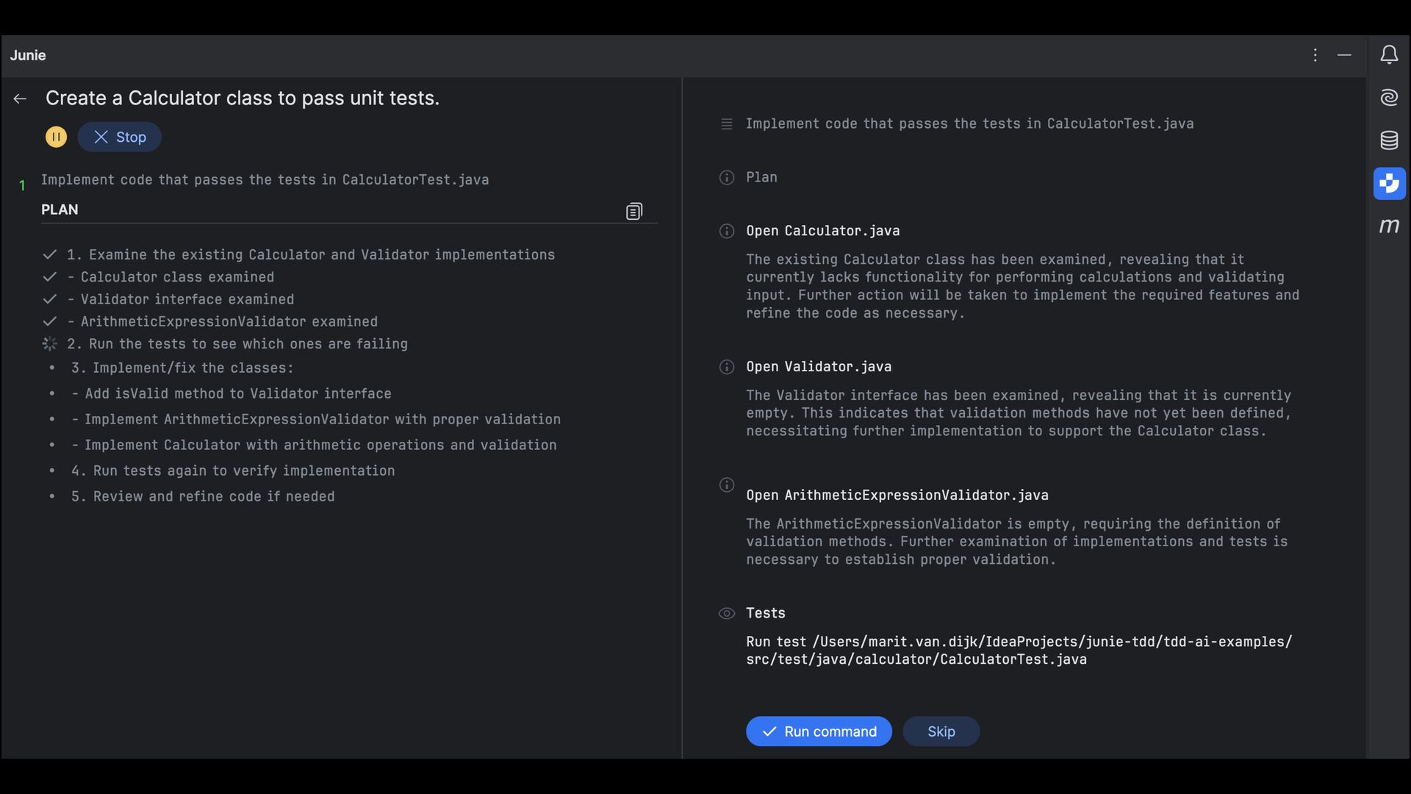This screenshot has width=1411, height=794.
Task: Stop the current Junie task
Action: tap(120, 137)
